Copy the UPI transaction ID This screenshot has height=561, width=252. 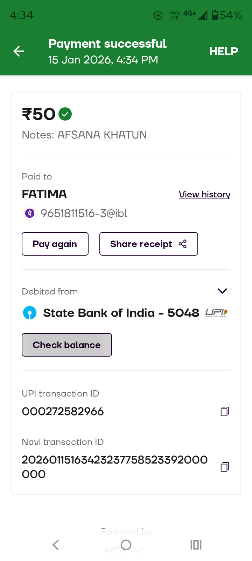pyautogui.click(x=225, y=411)
